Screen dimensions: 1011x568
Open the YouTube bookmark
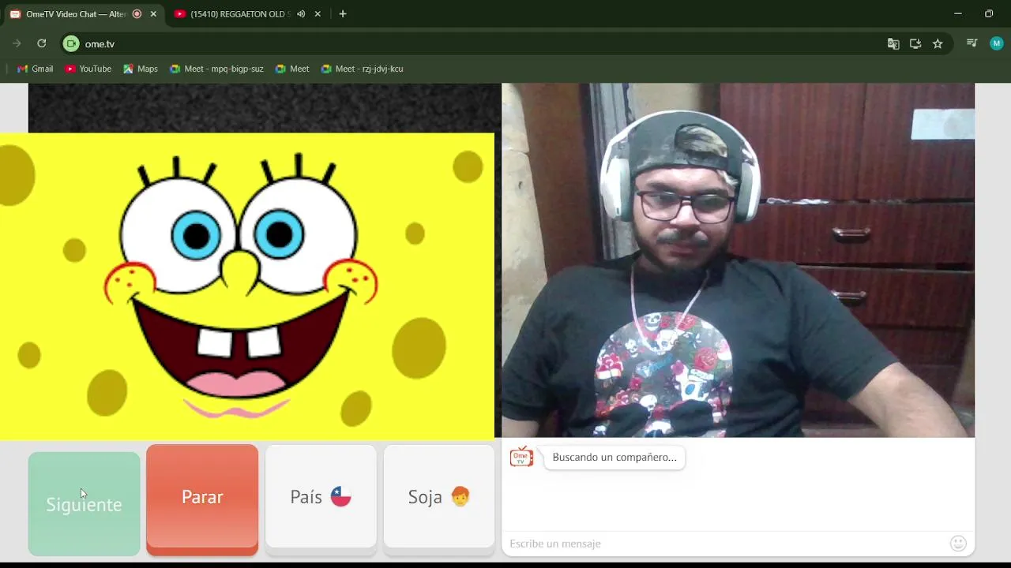coord(88,69)
